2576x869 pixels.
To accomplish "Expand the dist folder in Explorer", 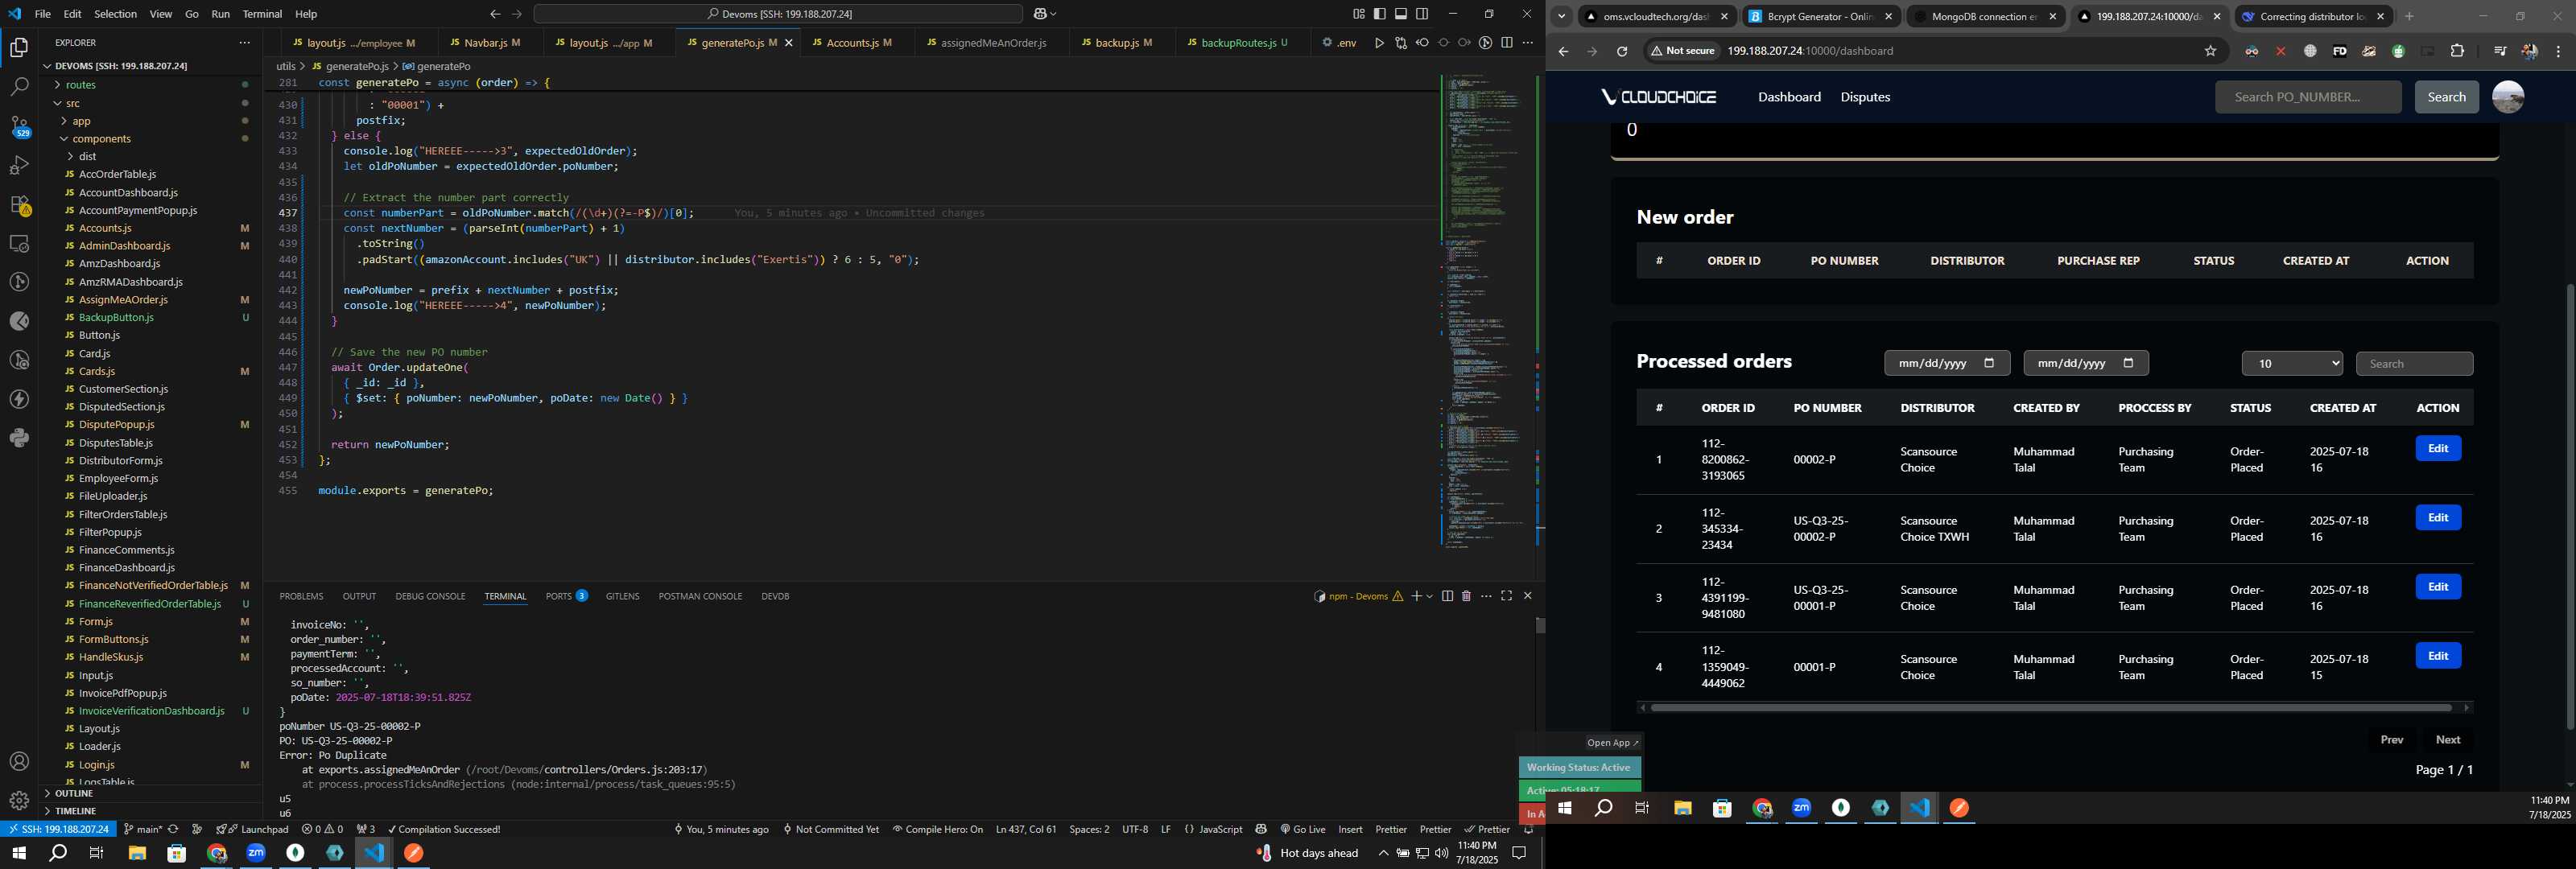I will coord(88,156).
